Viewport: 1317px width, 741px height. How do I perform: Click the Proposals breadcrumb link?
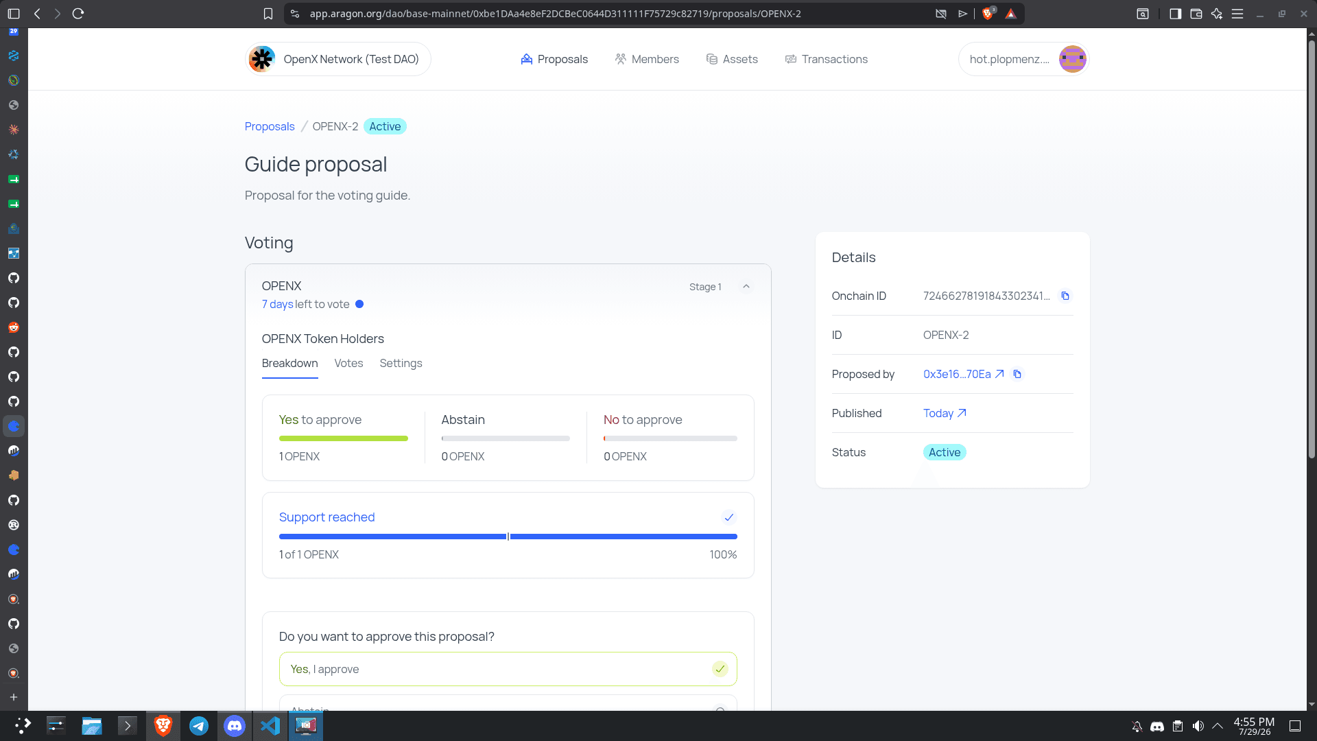point(270,126)
